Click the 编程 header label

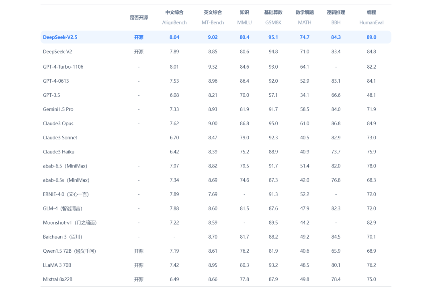point(371,12)
